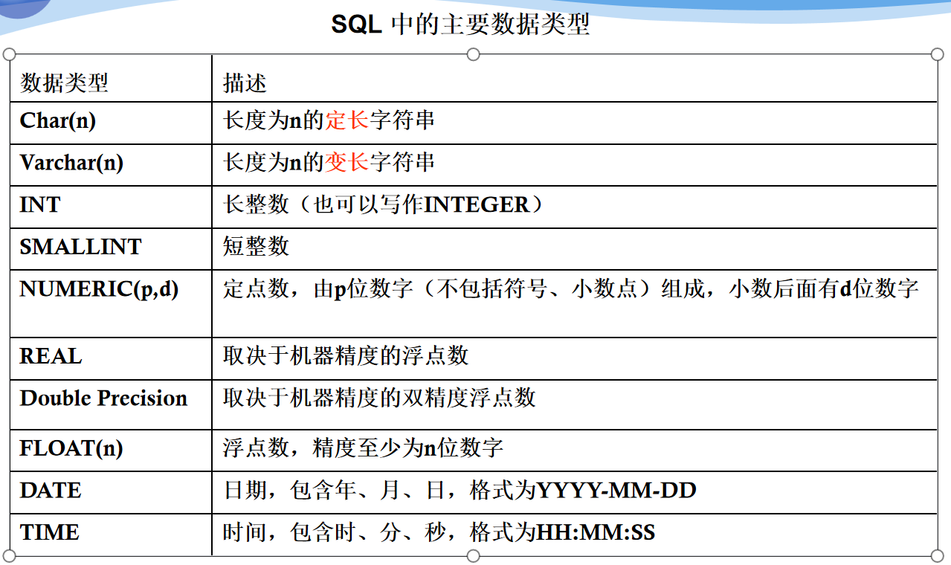Click the "NUMERIC(p,d)" cell
This screenshot has height=565, width=951.
[x=111, y=303]
